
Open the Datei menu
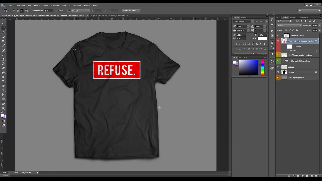click(x=10, y=6)
